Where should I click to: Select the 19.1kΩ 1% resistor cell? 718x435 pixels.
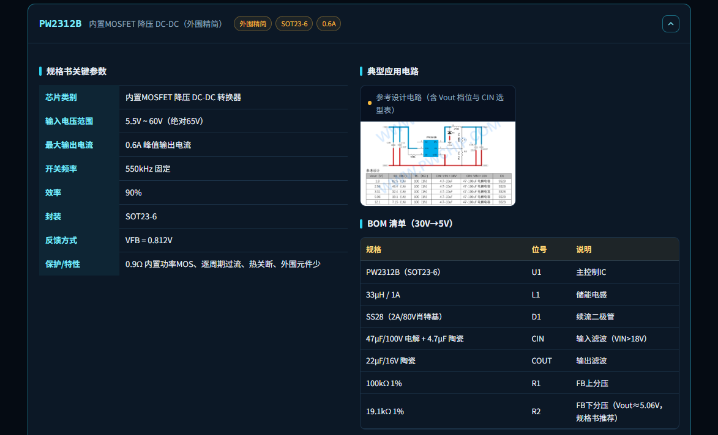(384, 411)
